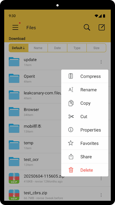Click the Compress zip icon
Screen dimensions: 115x205
[71, 76]
